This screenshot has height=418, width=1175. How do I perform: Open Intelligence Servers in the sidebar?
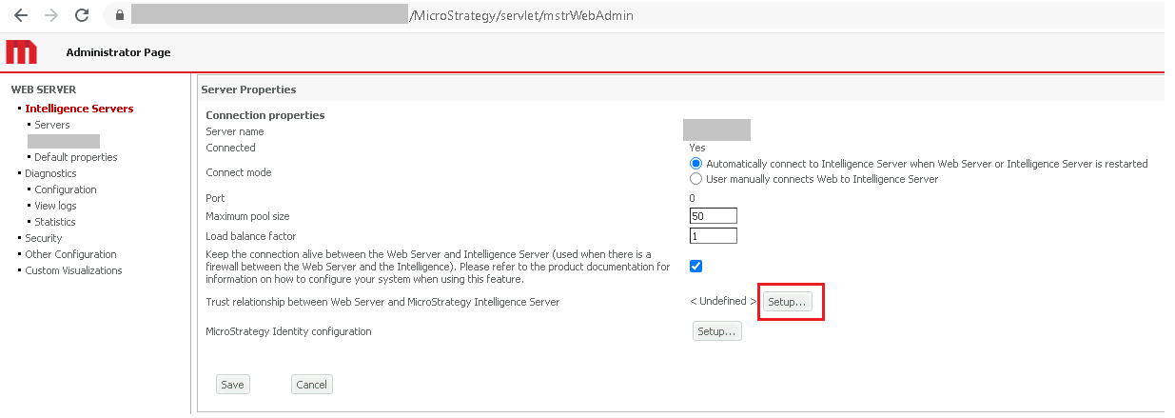tap(79, 109)
